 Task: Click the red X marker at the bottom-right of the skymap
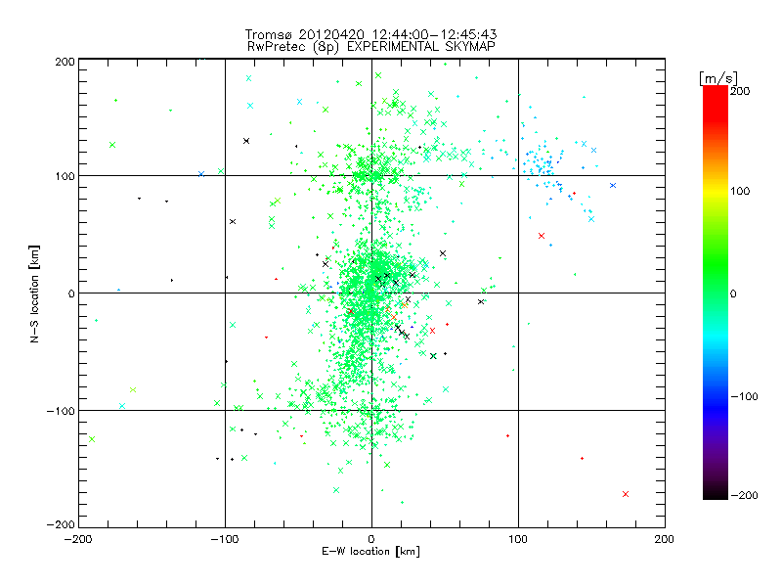626,494
